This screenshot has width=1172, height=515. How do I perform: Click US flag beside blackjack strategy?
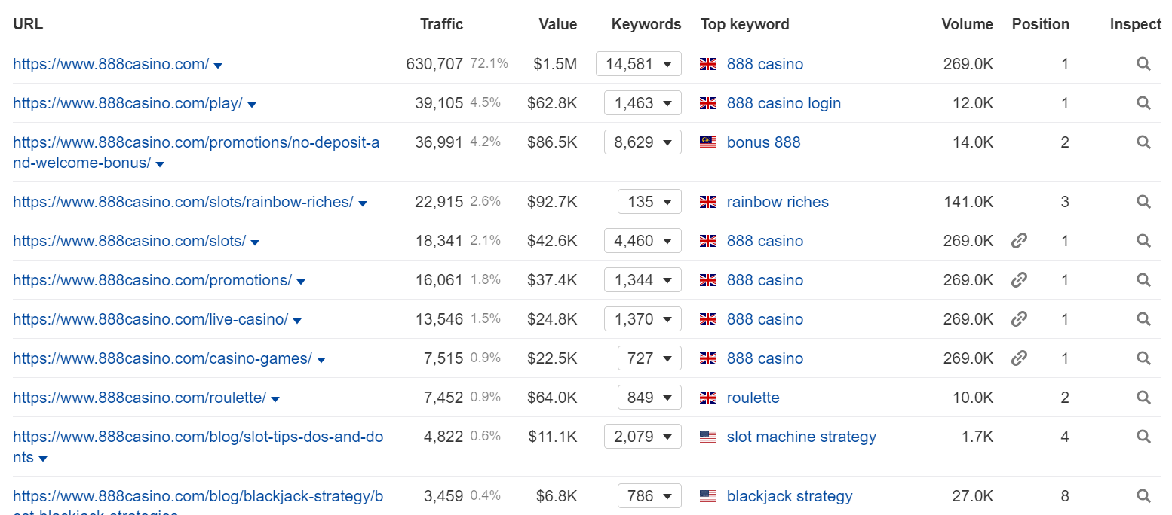point(707,496)
